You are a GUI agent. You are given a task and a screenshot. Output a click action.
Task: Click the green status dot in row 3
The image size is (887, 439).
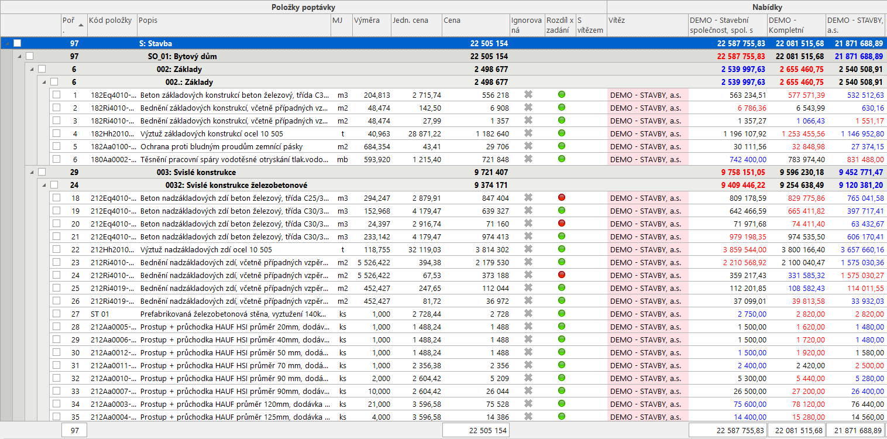tap(562, 121)
